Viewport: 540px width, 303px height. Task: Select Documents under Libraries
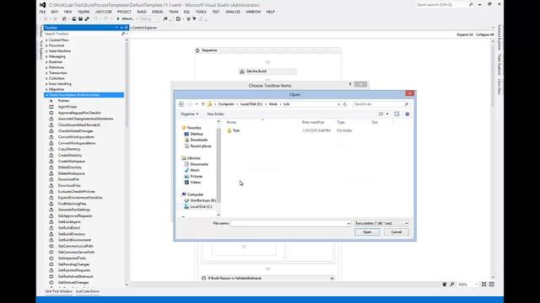197,164
